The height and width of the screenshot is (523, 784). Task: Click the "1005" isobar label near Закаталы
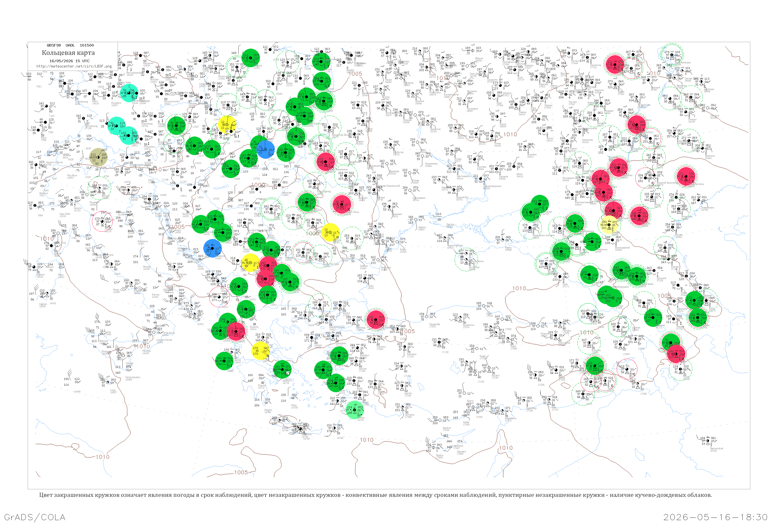(x=664, y=295)
